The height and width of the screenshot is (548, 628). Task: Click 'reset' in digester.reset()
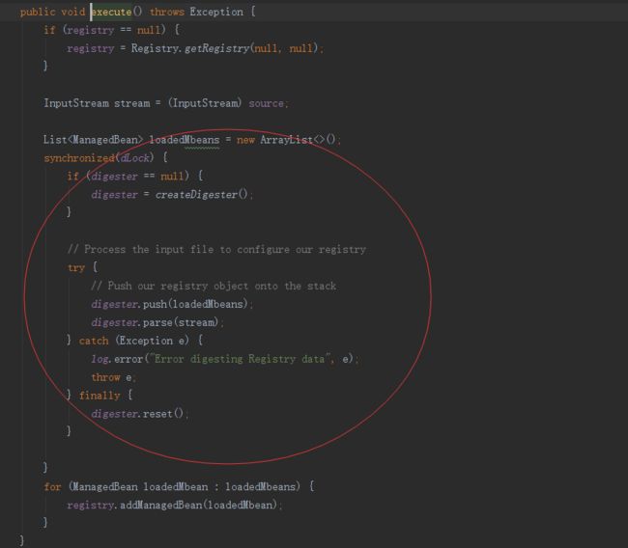click(157, 414)
